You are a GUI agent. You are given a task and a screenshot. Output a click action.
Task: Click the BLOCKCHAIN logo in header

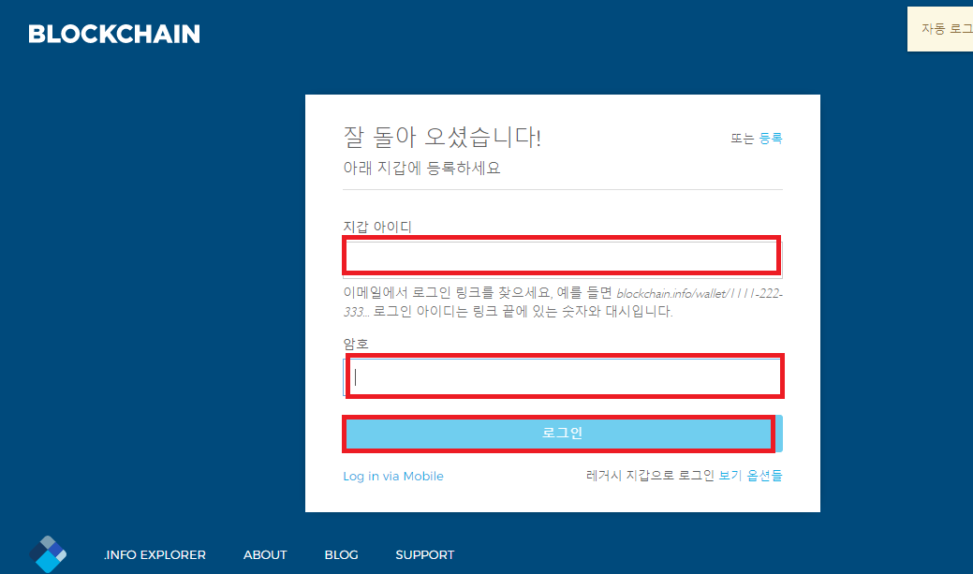click(x=114, y=34)
